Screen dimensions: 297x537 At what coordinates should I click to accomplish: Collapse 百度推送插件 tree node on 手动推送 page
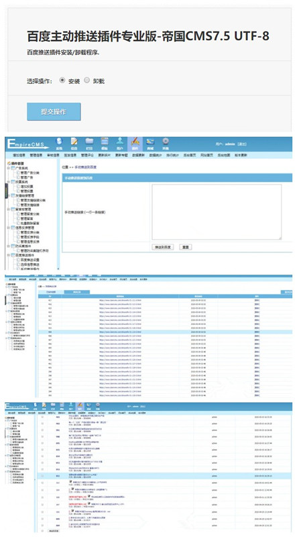(9, 255)
